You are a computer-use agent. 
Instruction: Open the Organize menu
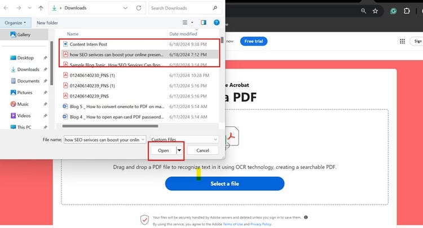click(x=15, y=23)
